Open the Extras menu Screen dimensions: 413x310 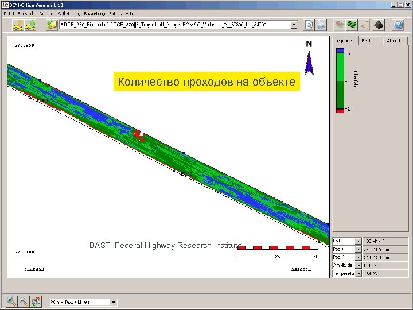pyautogui.click(x=115, y=14)
